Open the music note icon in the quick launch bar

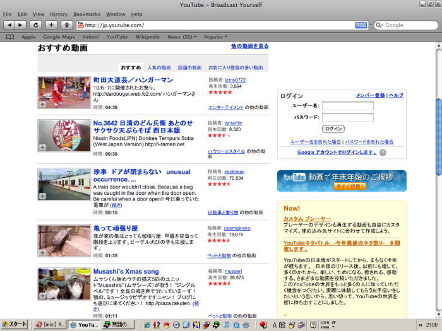[226, 325]
